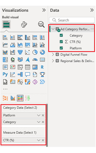This screenshot has height=153, width=96.
Task: Add a Python (Py) visual
Action: coord(5,75)
